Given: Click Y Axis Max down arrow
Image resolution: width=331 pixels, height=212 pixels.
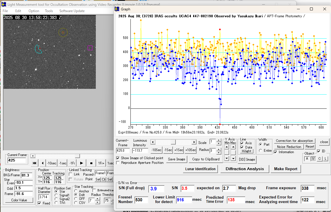Looking at the screenshot, I should (233, 158).
